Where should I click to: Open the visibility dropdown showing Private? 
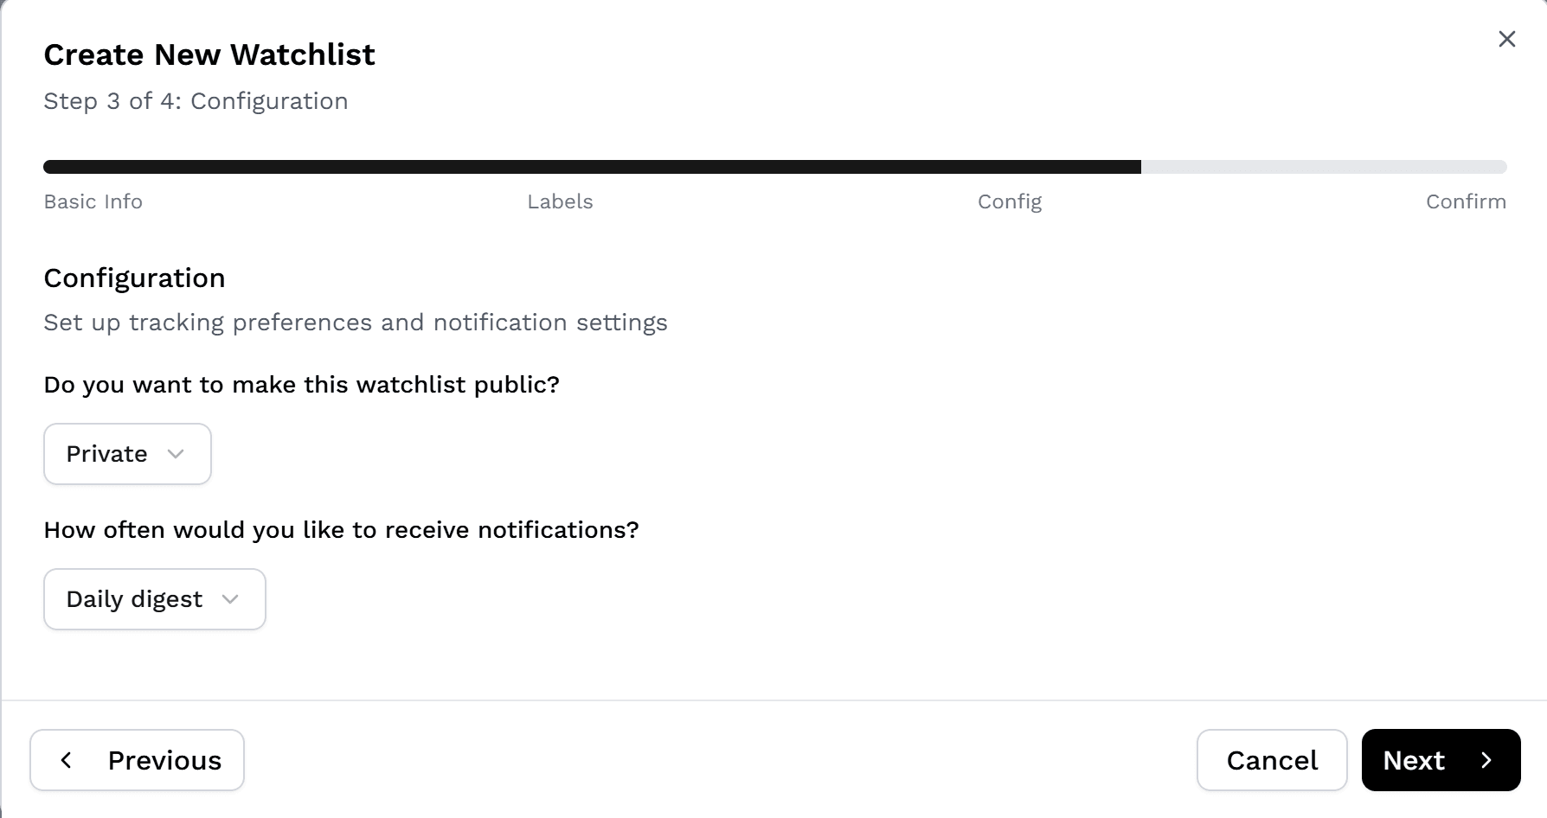tap(126, 454)
